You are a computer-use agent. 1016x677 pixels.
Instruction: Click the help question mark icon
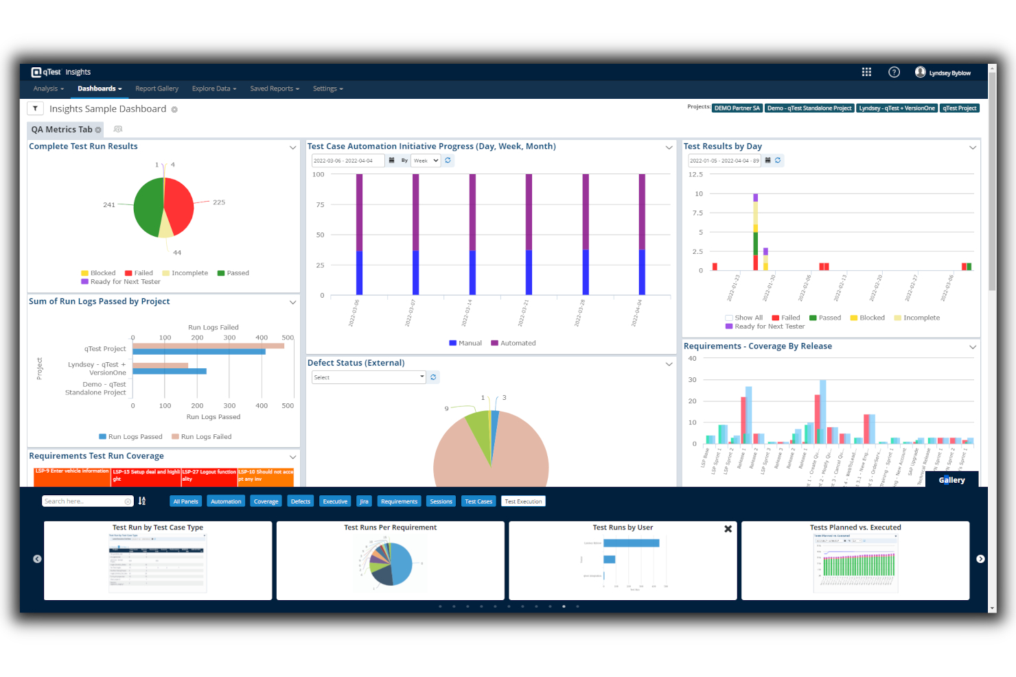[x=894, y=72]
